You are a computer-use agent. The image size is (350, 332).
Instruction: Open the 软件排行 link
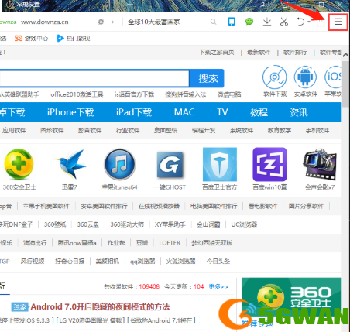point(295,53)
